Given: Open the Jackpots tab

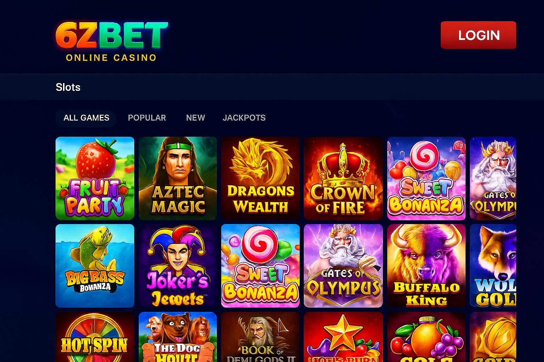Looking at the screenshot, I should (244, 118).
